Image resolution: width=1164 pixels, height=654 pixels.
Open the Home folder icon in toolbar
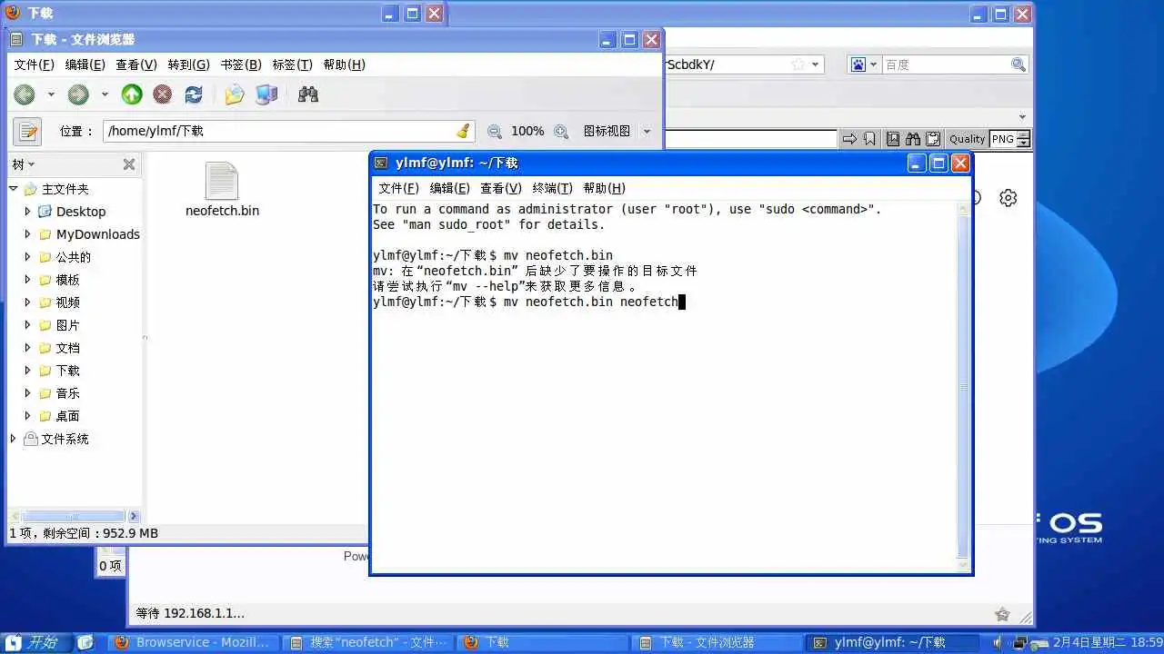(235, 94)
